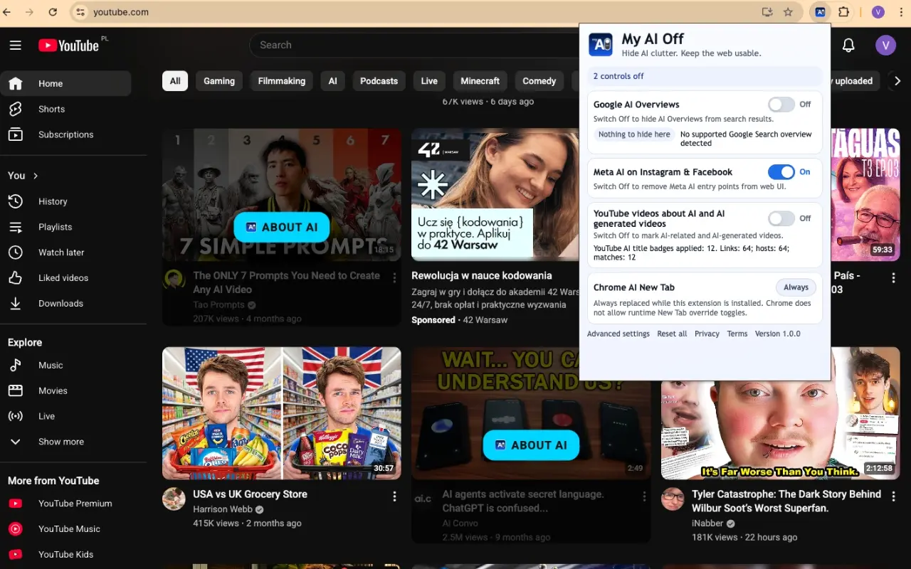Click Reset all in extension popup
The height and width of the screenshot is (569, 911).
click(672, 334)
